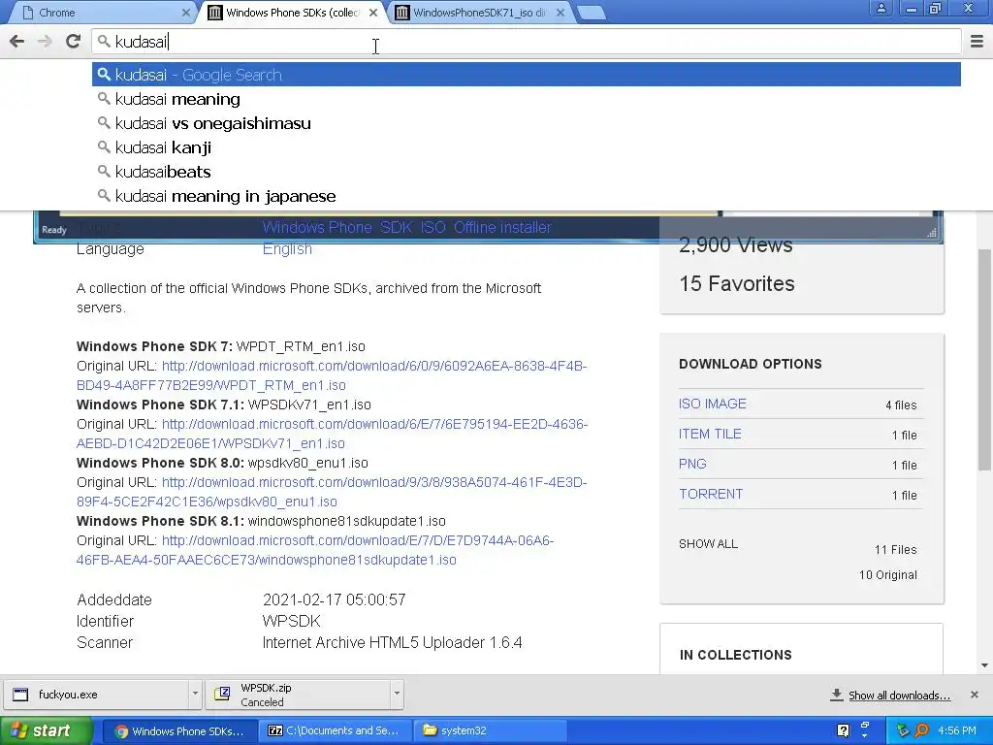Screen dimensions: 993x745
Task: Click the English language link
Action: [287, 249]
